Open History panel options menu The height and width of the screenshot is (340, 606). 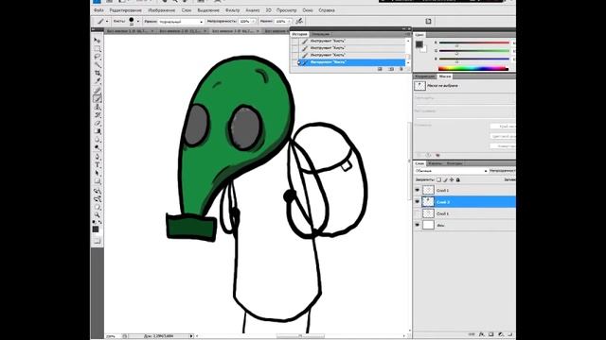coord(407,34)
